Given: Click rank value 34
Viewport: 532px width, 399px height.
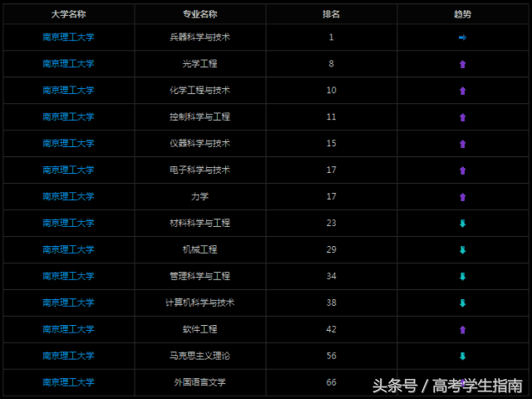Looking at the screenshot, I should pyautogui.click(x=331, y=276).
